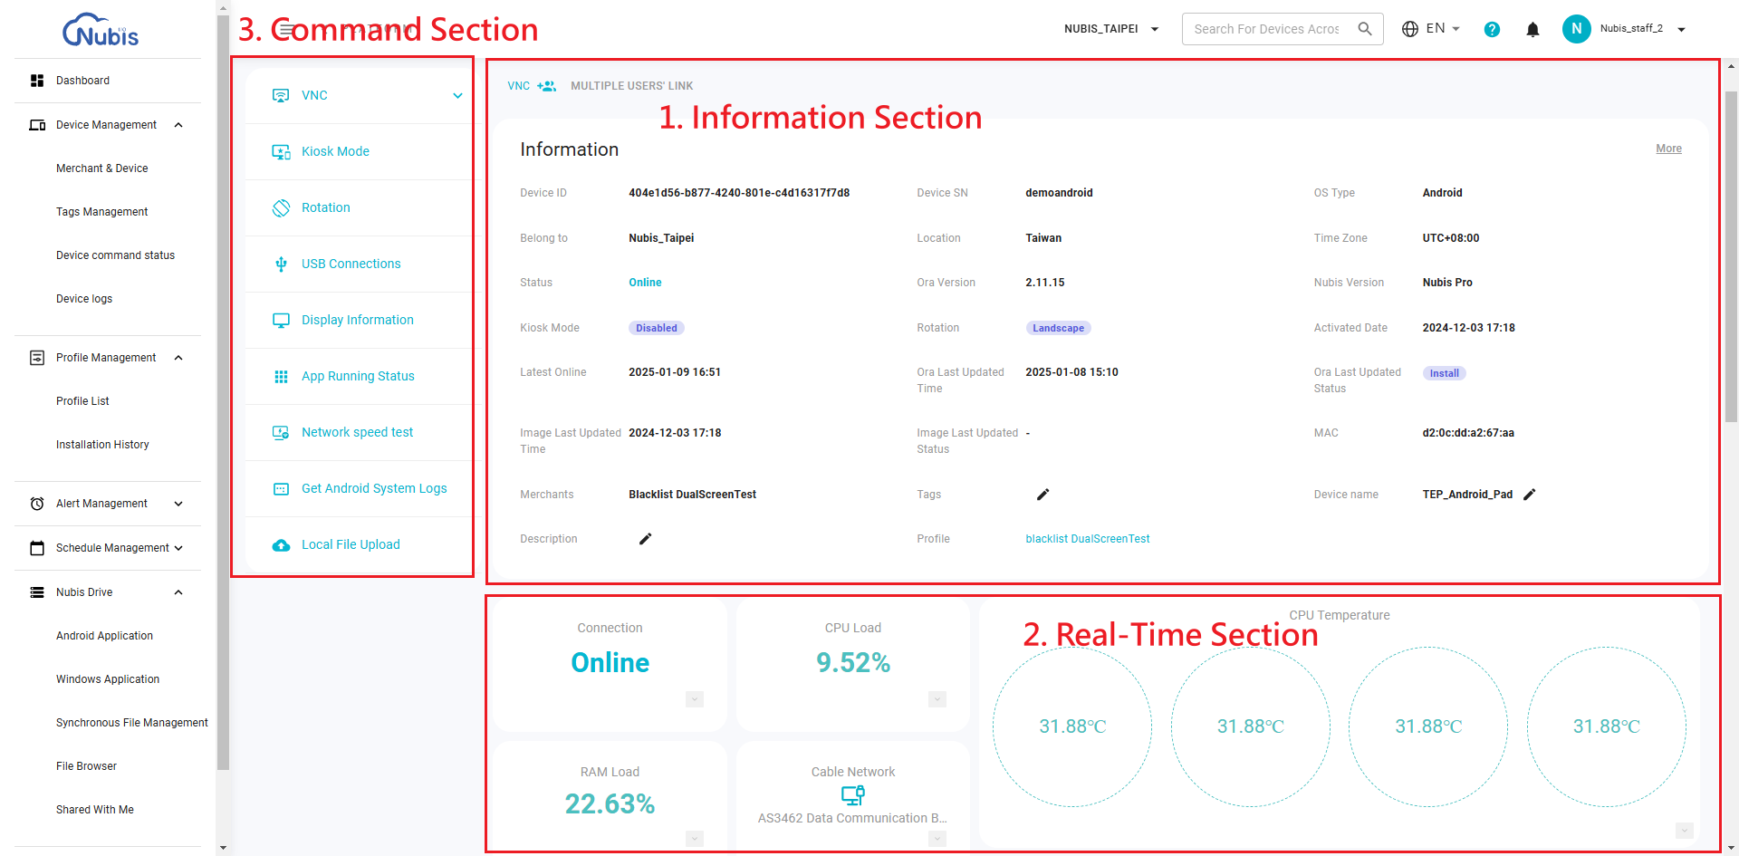Viewport: 1739px width, 856px height.
Task: Click the search magnifier icon
Action: coord(1365,29)
